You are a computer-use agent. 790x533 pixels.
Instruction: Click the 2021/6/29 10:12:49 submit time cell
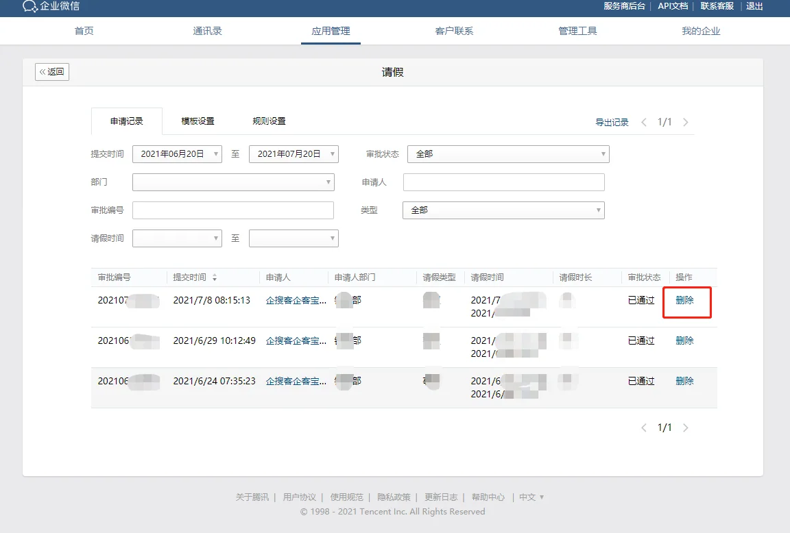coord(214,340)
